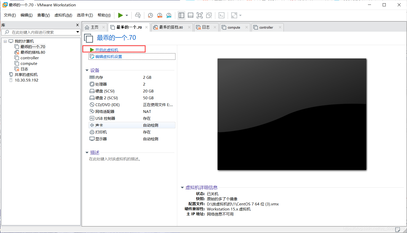The width and height of the screenshot is (407, 233).
Task: Click the Unity mode toolbar icon
Action: pos(209,15)
